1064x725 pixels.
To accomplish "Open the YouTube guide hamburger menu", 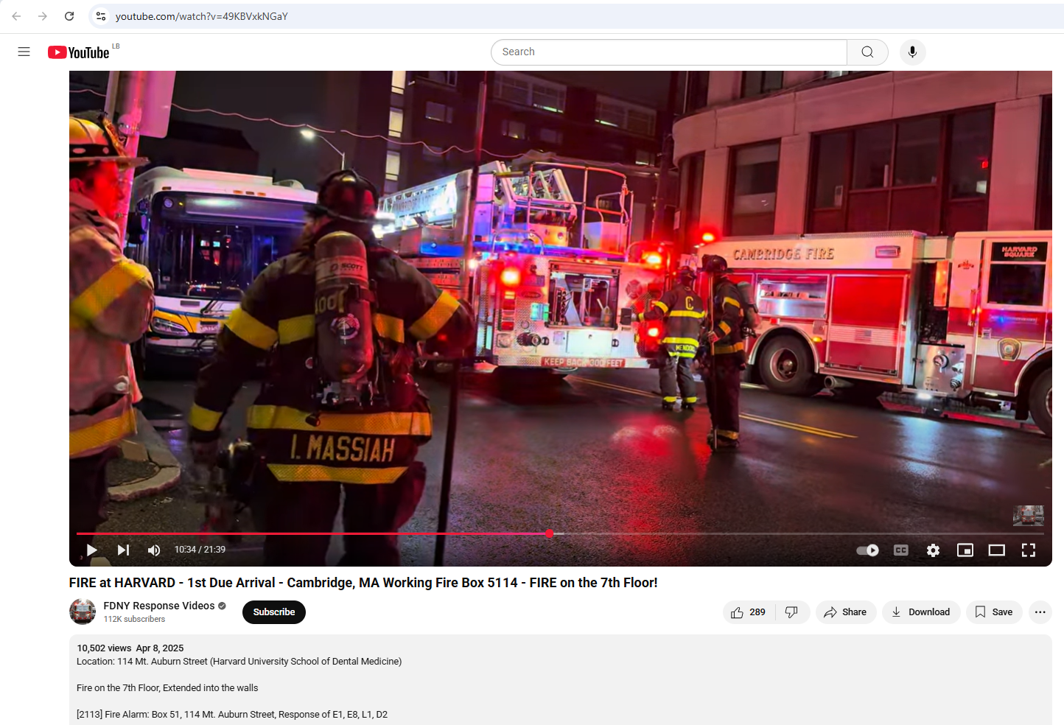I will click(24, 52).
